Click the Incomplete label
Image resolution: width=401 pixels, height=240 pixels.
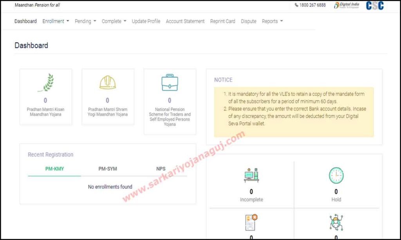click(x=251, y=200)
